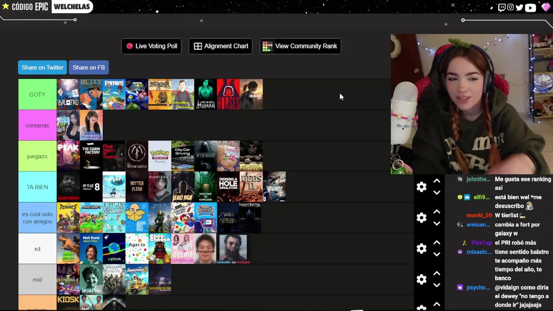The height and width of the screenshot is (311, 553).
Task: Select PEAK thumbnail in juegazo tier
Action: [x=68, y=156]
